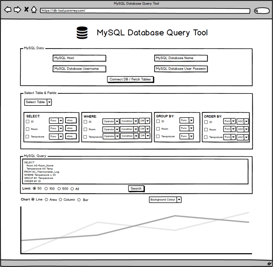Click the MySQL Database Name field
This screenshot has width=273, height=267.
pyautogui.click(x=181, y=58)
